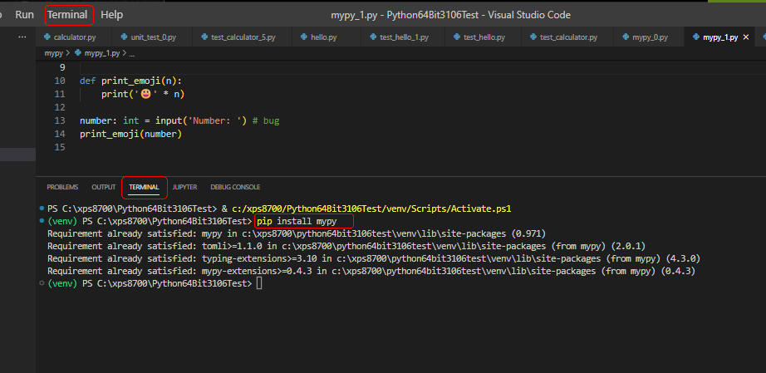This screenshot has width=766, height=373.
Task: Click the '# bug' comment on line 13
Action: (x=266, y=120)
